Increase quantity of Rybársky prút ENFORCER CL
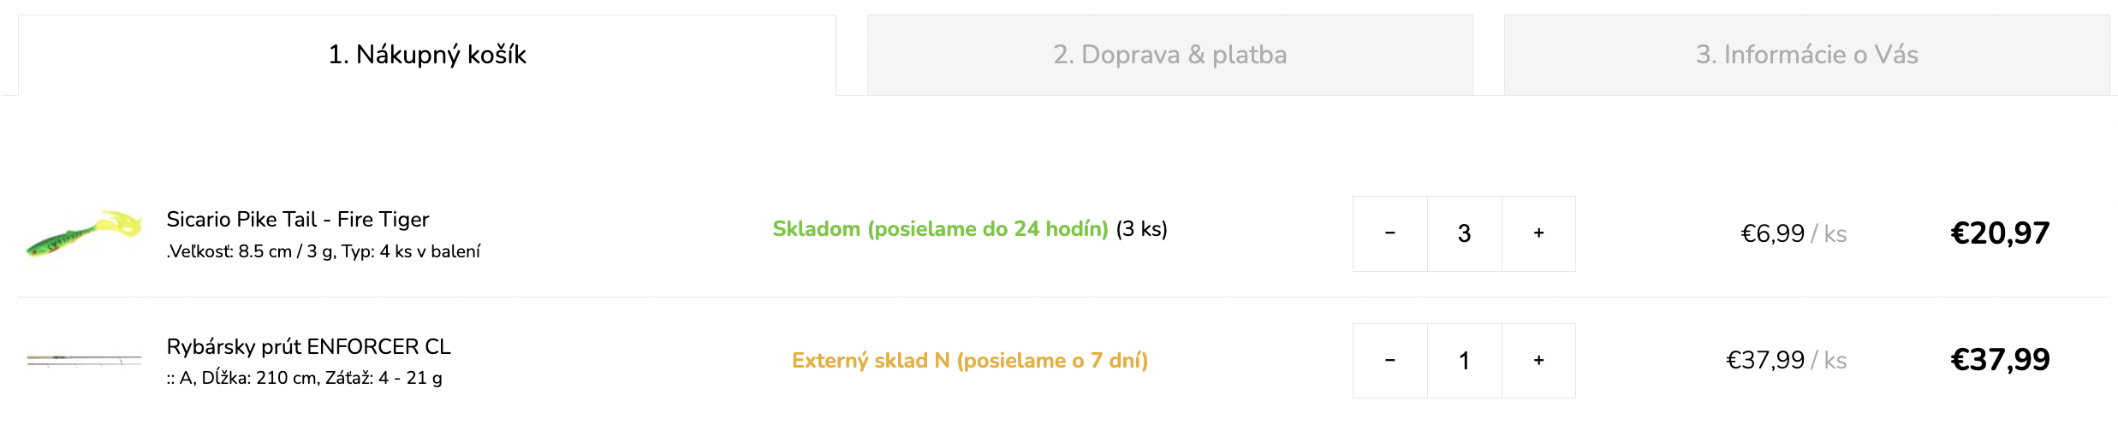Image resolution: width=2118 pixels, height=436 pixels. (x=1538, y=361)
